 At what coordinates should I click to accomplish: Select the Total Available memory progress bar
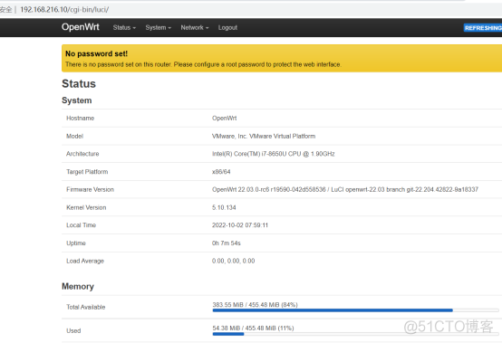(x=355, y=310)
